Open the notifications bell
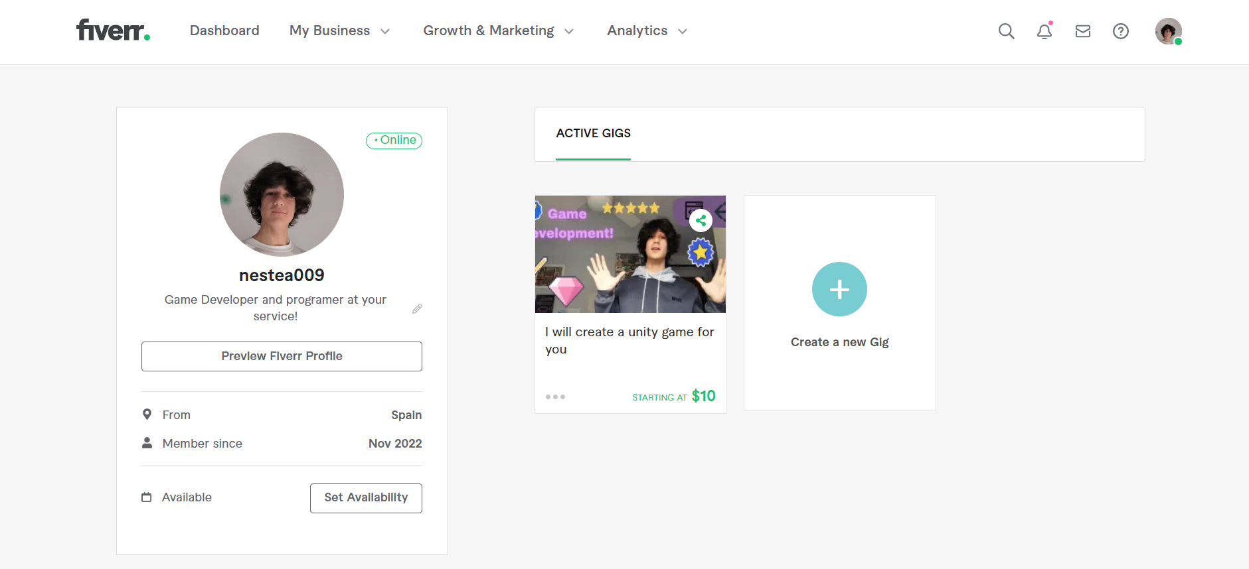The width and height of the screenshot is (1249, 569). pos(1044,31)
